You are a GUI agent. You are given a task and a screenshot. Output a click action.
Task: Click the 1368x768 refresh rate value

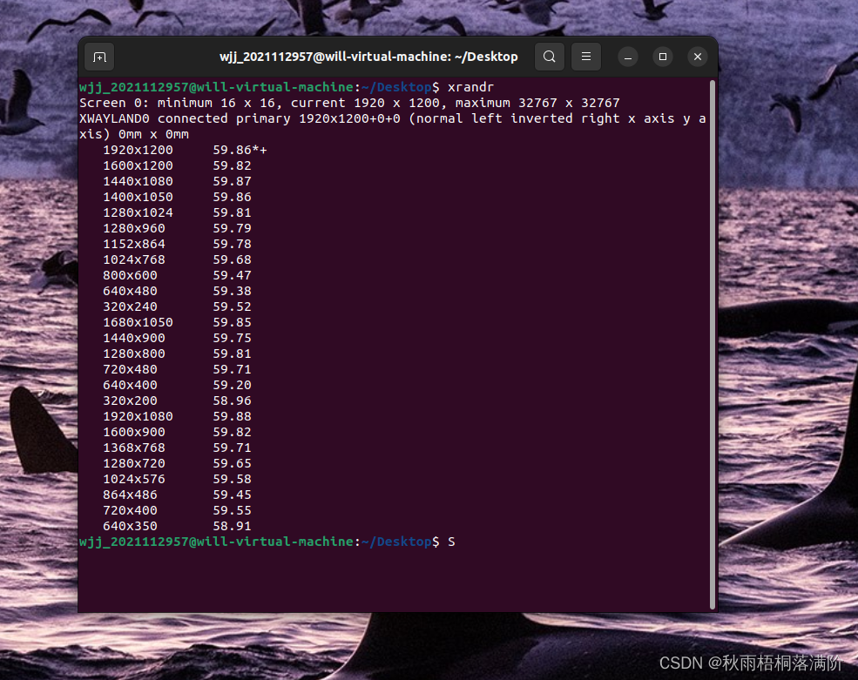tap(233, 448)
